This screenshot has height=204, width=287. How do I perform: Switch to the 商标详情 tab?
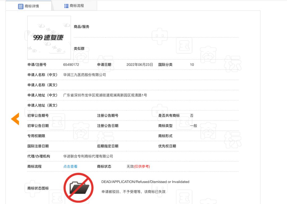[x=28, y=6]
